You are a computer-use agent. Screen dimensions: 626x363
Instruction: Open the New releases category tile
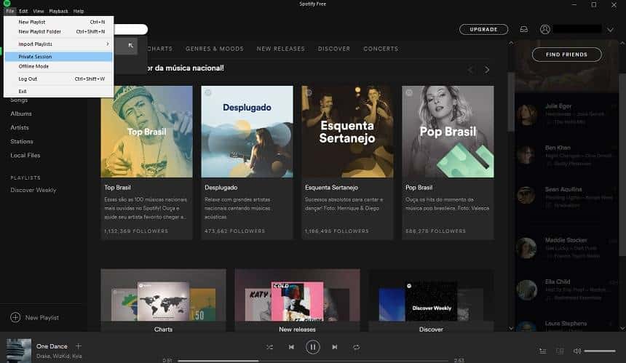(x=297, y=300)
